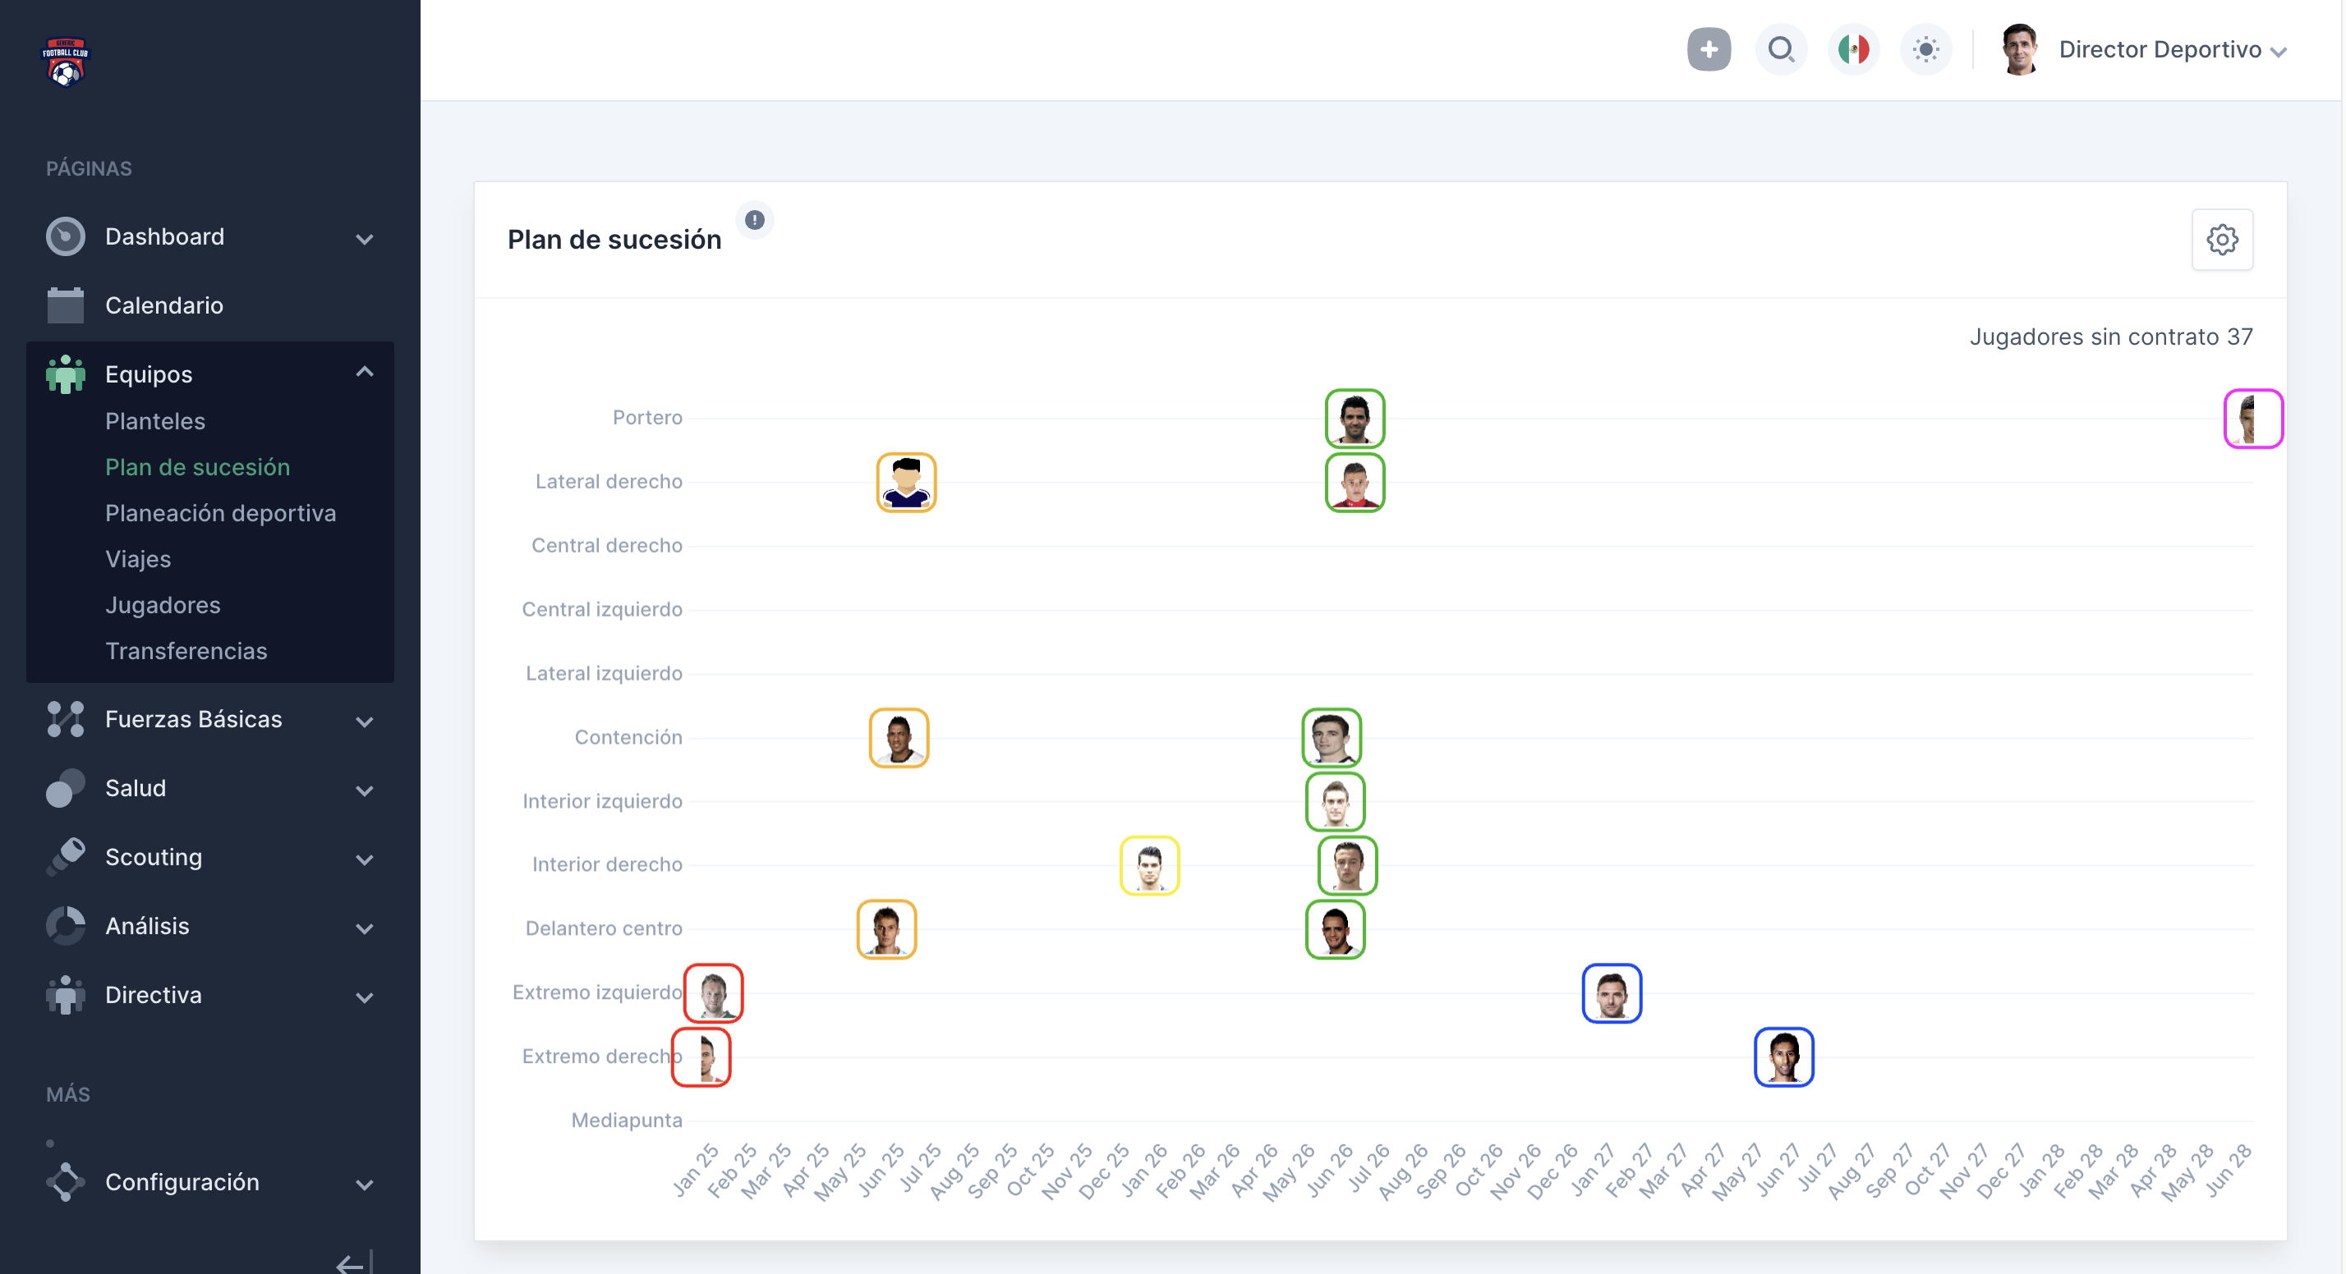The image size is (2346, 1274).
Task: Click the Plan de sucesión settings gear icon
Action: (x=2224, y=240)
